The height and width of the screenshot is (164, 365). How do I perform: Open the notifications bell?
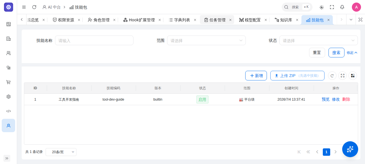(x=342, y=7)
